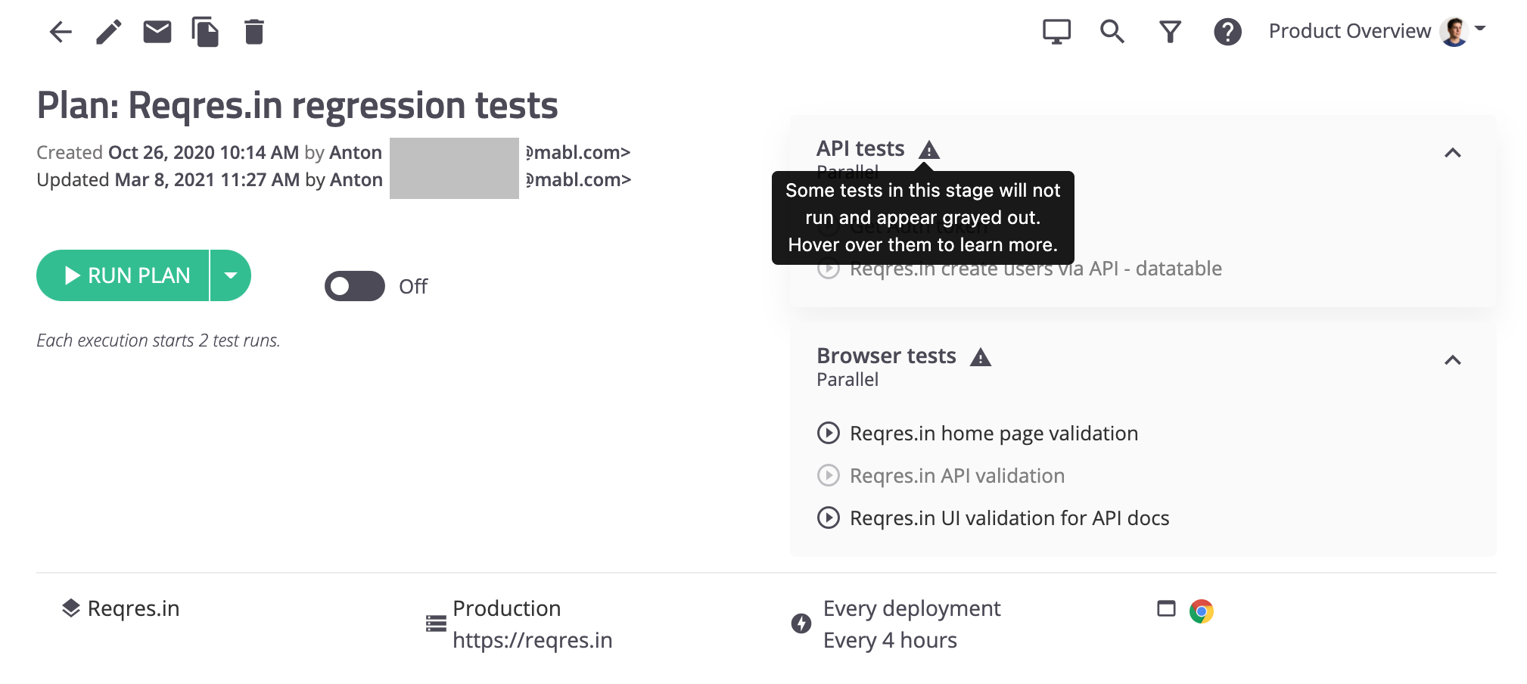Open help via the question mark icon
Viewport: 1527px width, 684px height.
click(x=1227, y=32)
